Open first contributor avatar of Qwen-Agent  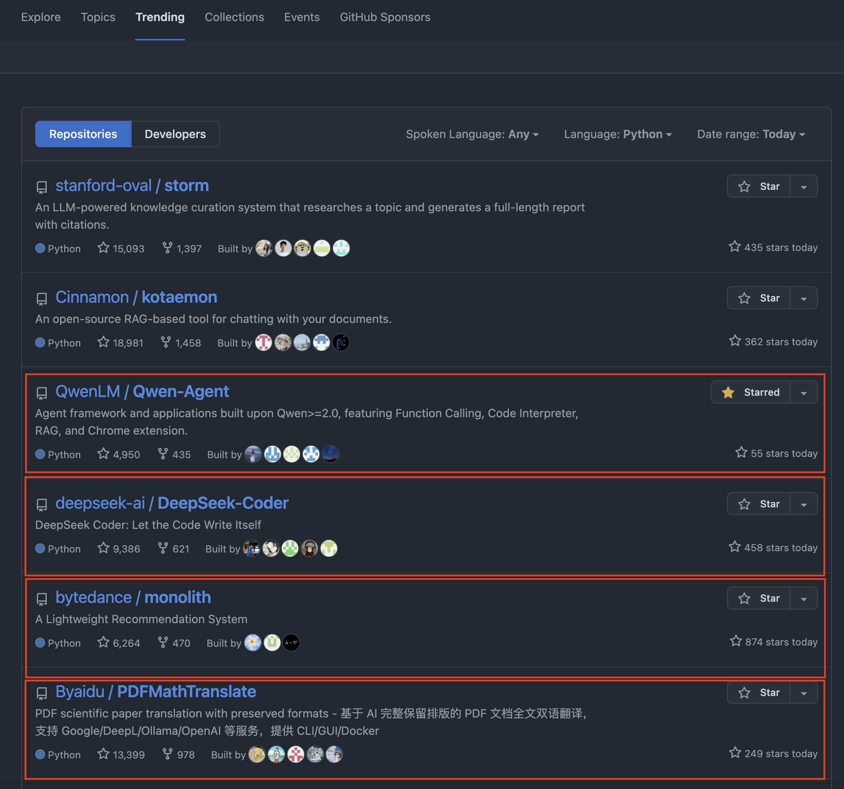253,454
